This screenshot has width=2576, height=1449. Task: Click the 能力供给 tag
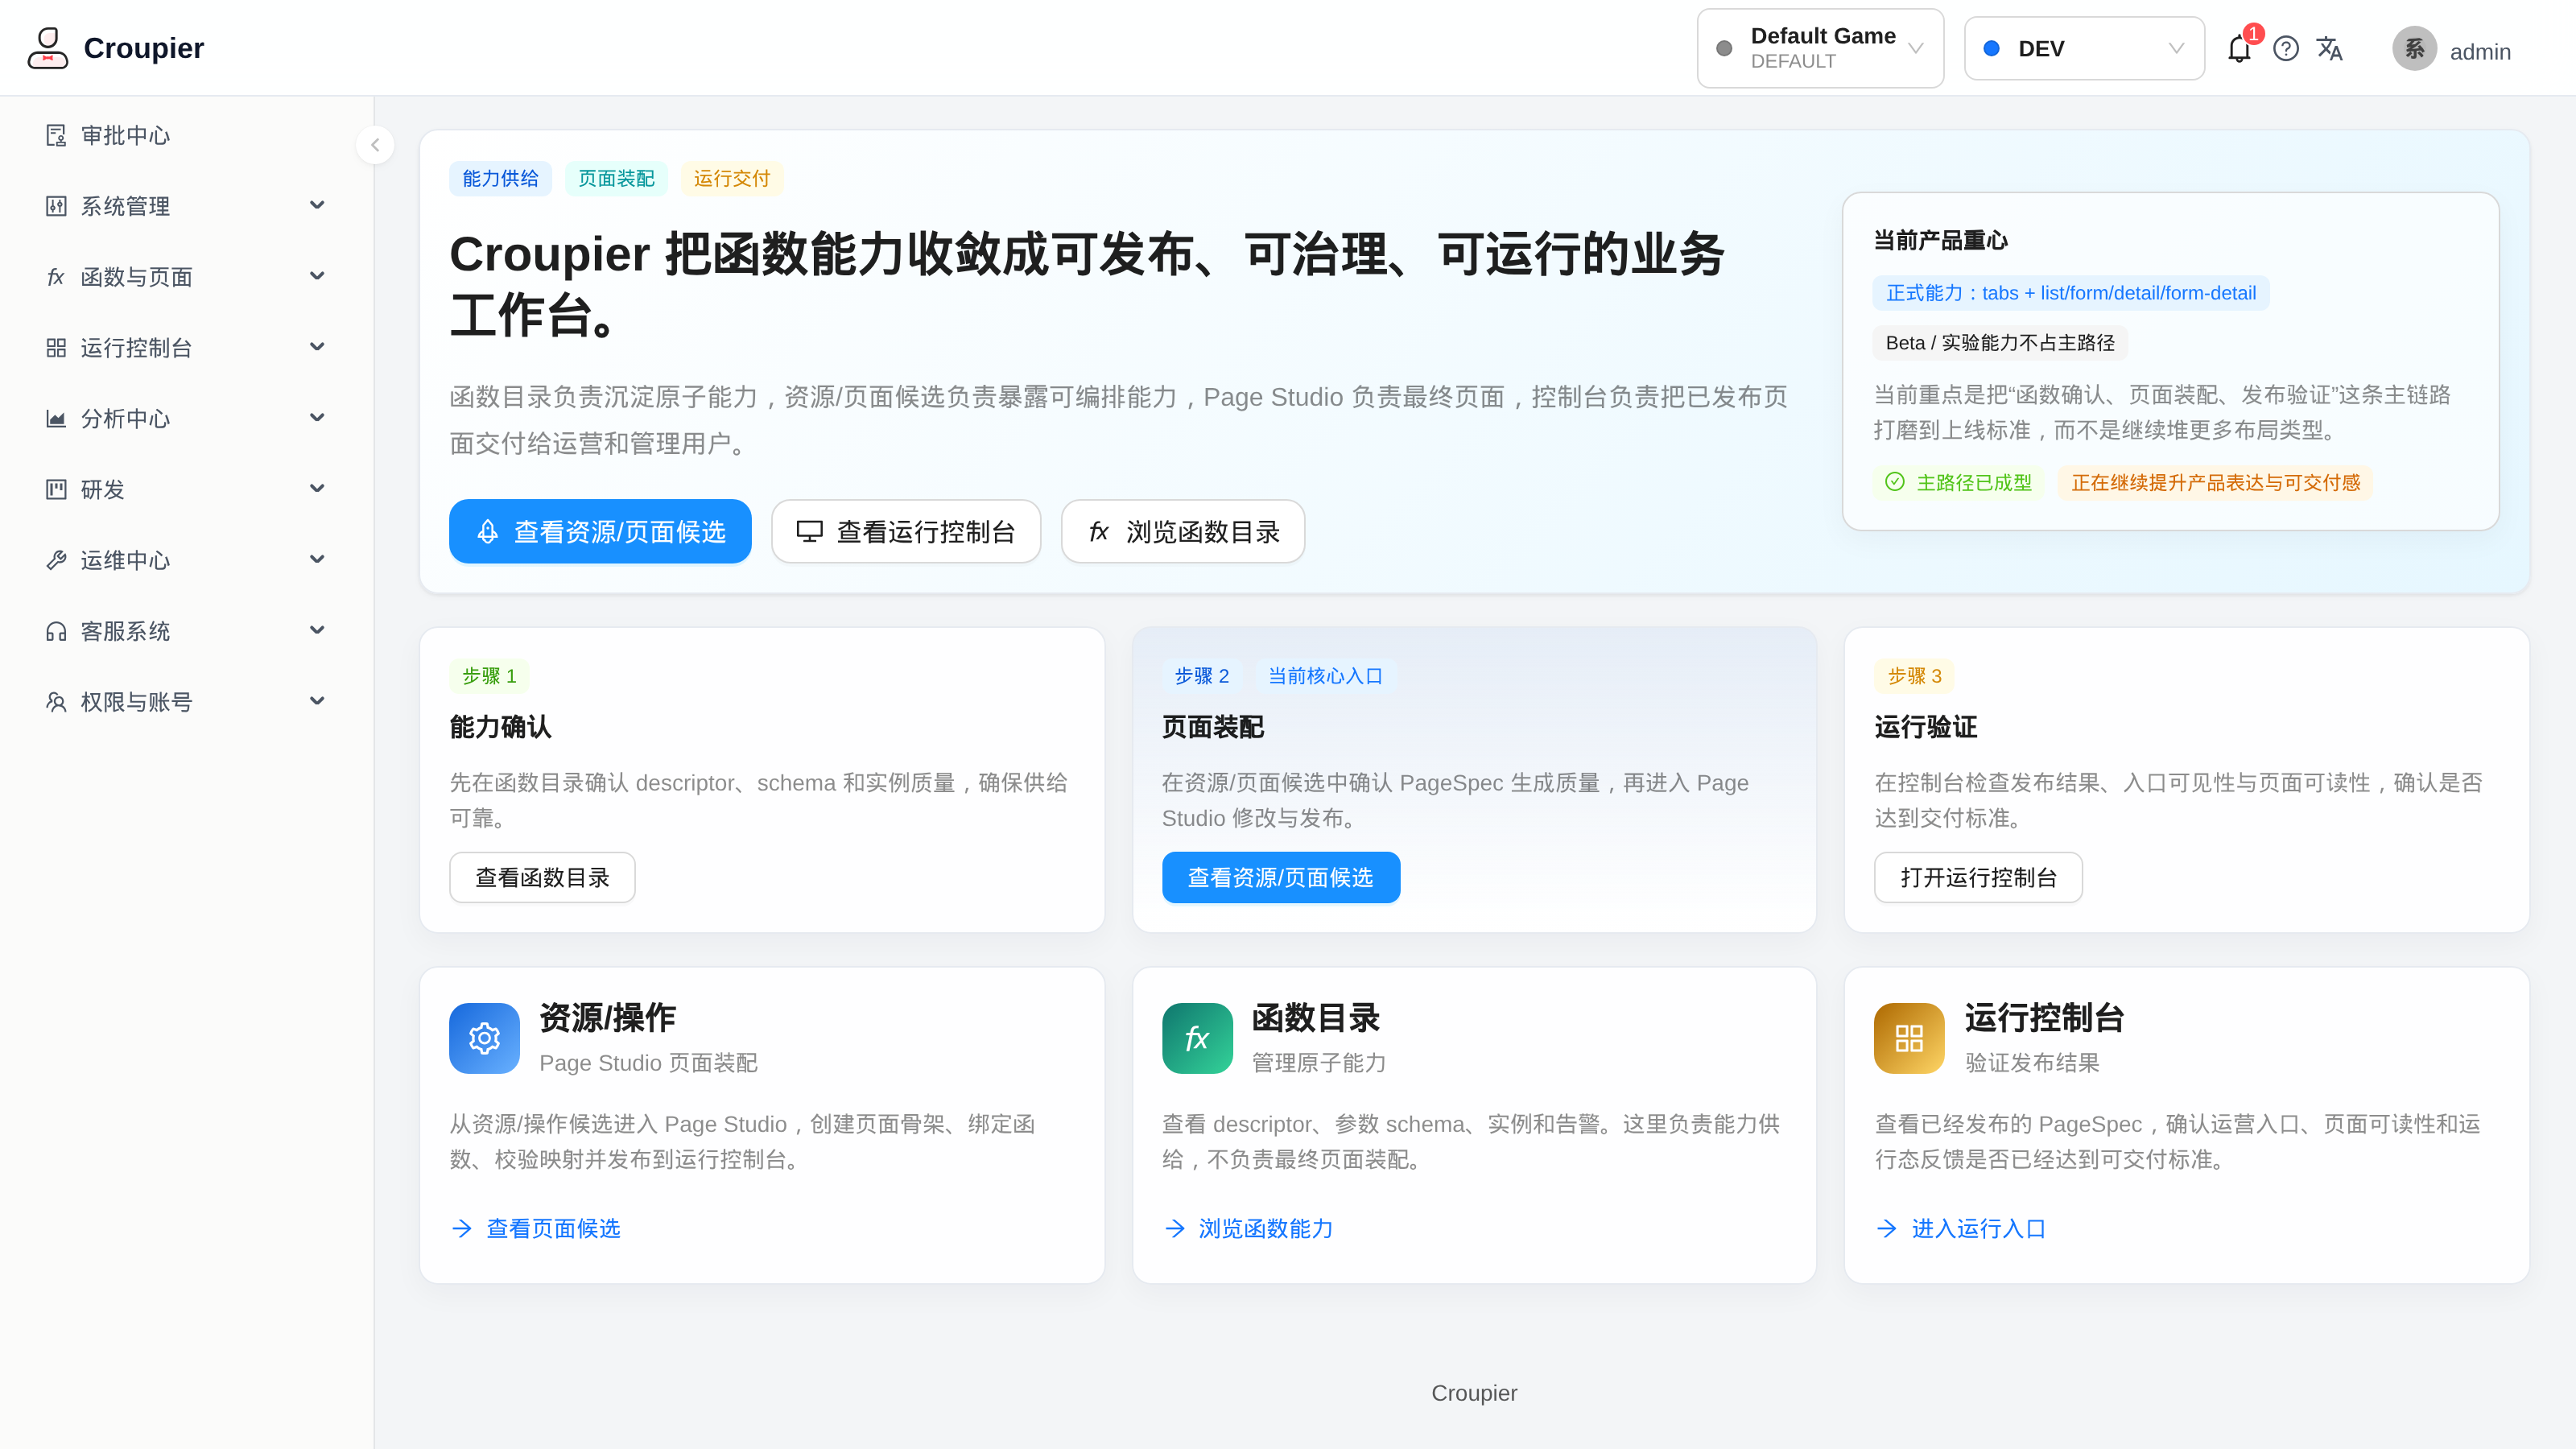pos(500,178)
